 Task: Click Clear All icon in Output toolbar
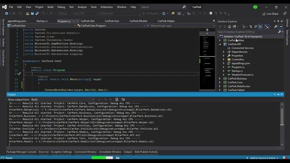pos(117,100)
